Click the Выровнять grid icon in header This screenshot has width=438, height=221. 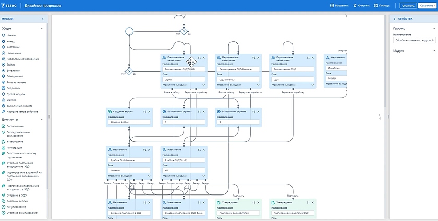pos(332,6)
